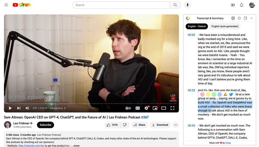Expand description with ...more

coord(76,146)
